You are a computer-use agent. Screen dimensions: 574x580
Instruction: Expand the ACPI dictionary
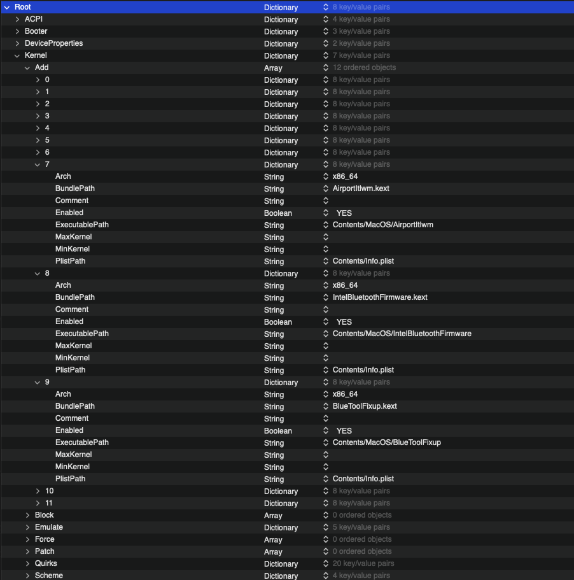coord(17,19)
